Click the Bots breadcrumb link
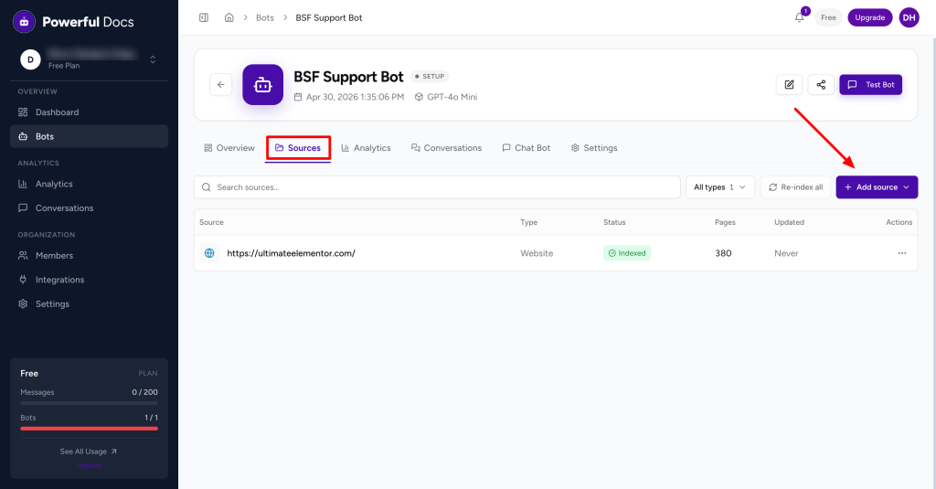Image resolution: width=936 pixels, height=489 pixels. coord(265,18)
